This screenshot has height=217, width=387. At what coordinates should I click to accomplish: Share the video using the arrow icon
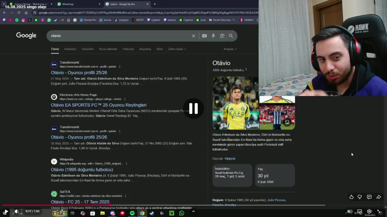(x=379, y=197)
